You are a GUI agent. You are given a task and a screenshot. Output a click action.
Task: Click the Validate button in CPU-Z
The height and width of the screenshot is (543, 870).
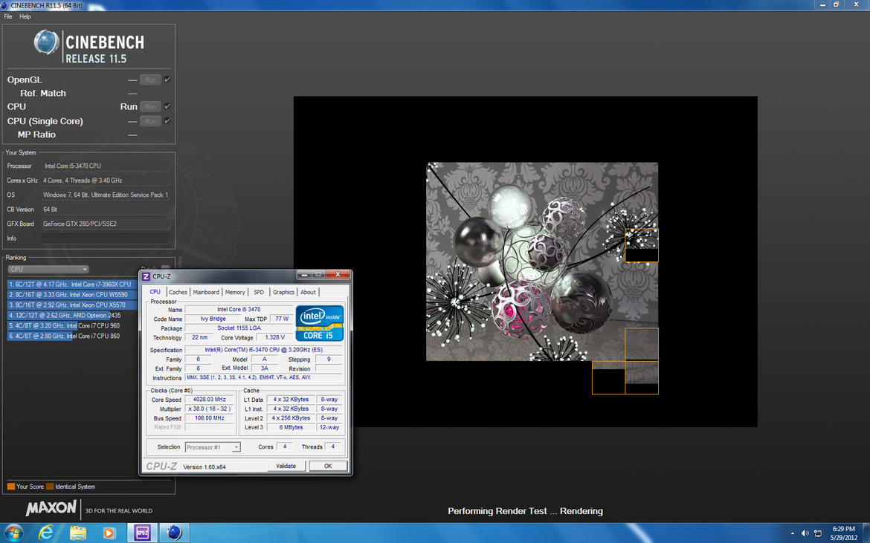[286, 466]
